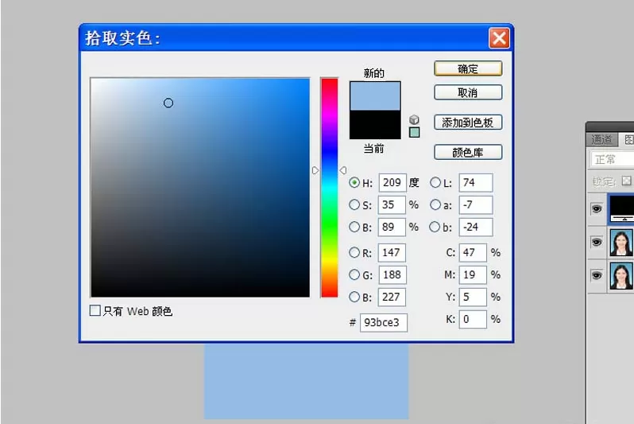Select the S saturation radio button

point(354,205)
